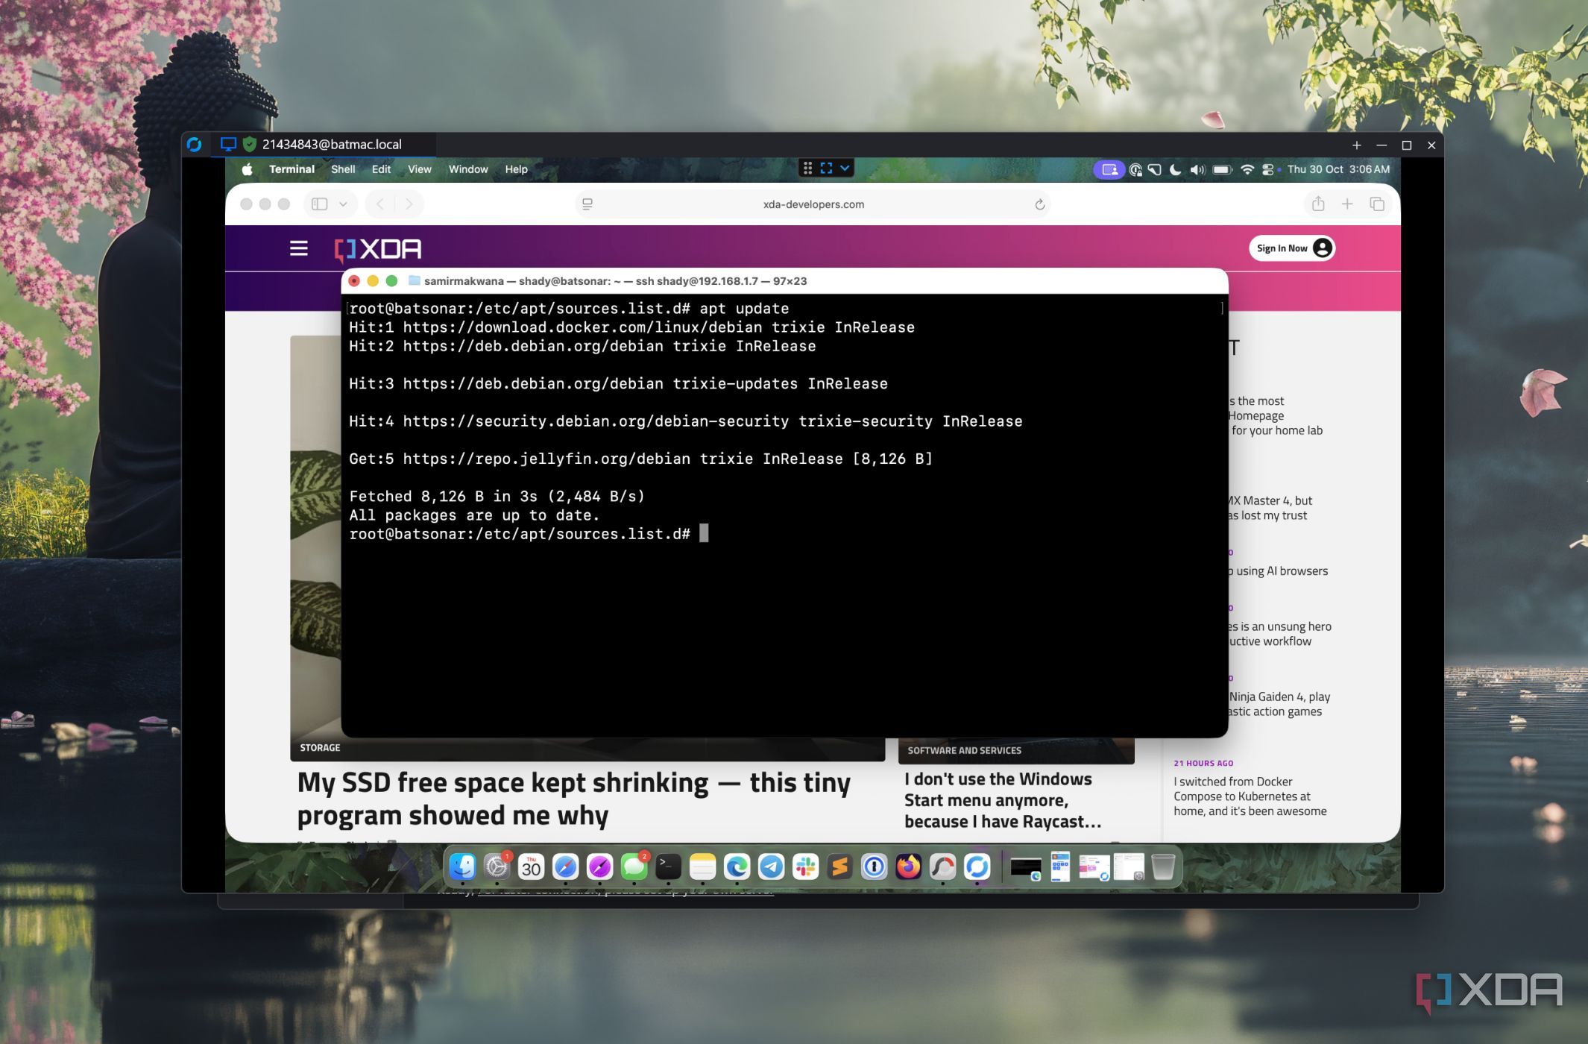
Task: Open Telegram from the dock
Action: 771,867
